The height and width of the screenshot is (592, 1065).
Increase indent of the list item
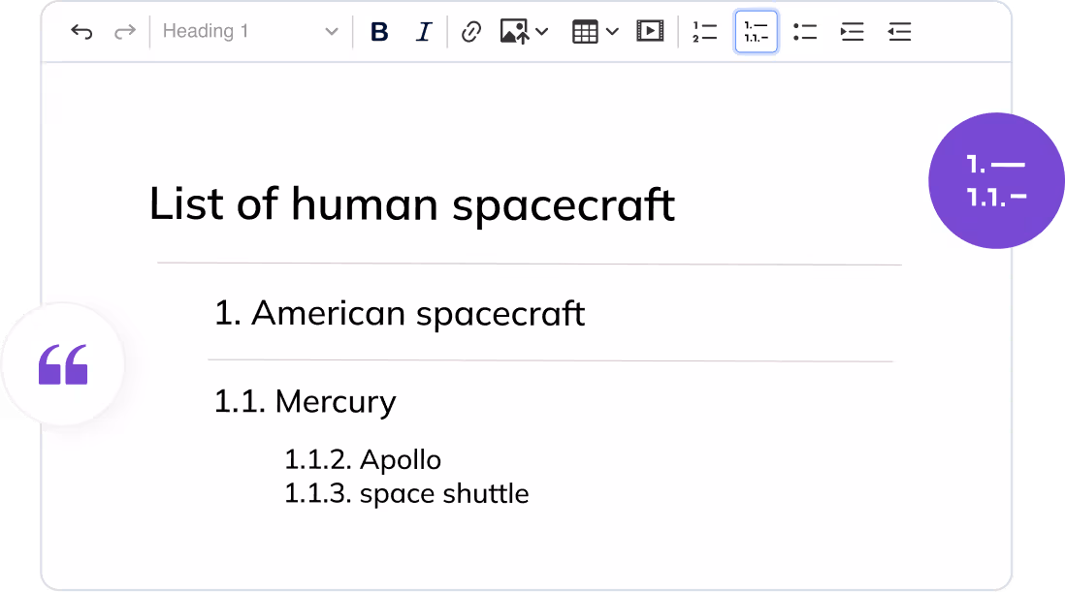pyautogui.click(x=852, y=32)
